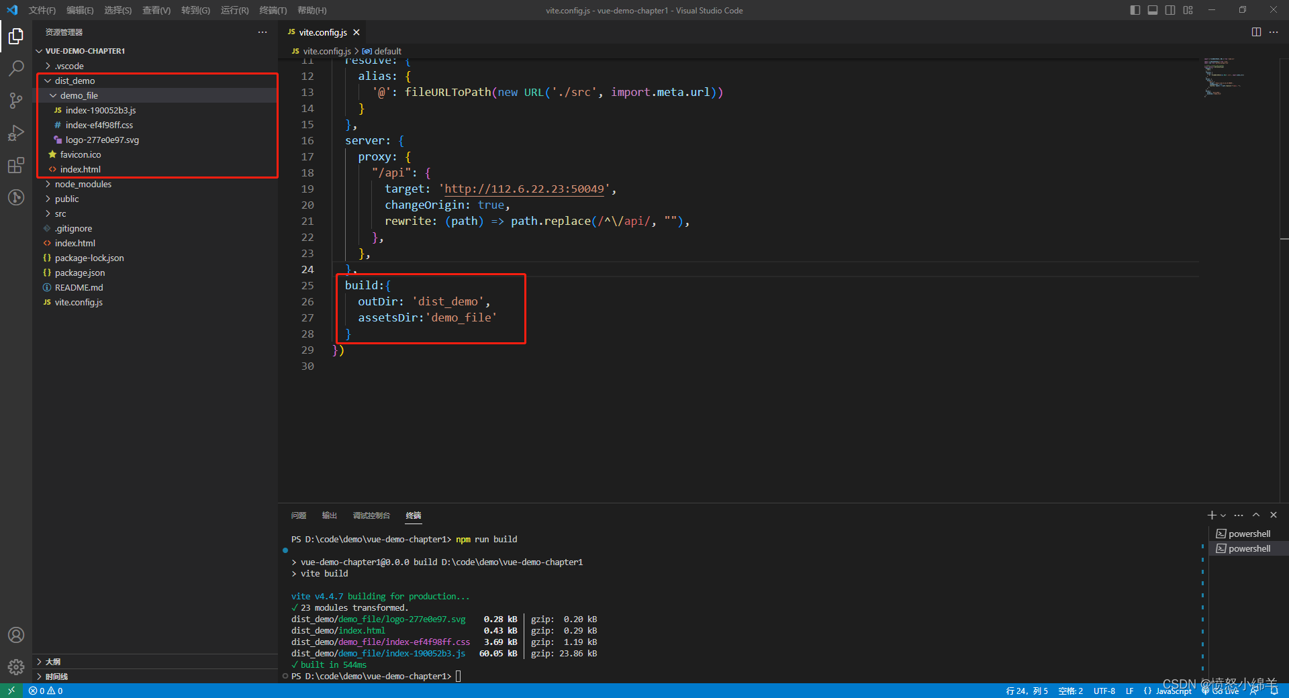
Task: Maximize the terminal panel with chevron
Action: point(1256,515)
